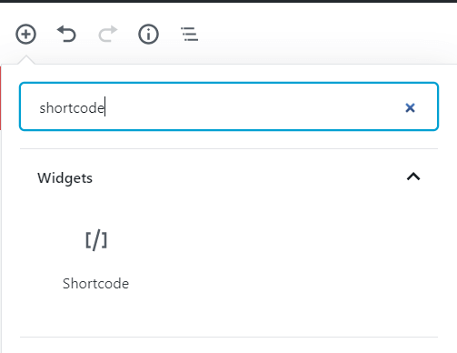Viewport: 457px width, 353px height.
Task: Click the curved back arrow in toolbar
Action: [x=66, y=34]
